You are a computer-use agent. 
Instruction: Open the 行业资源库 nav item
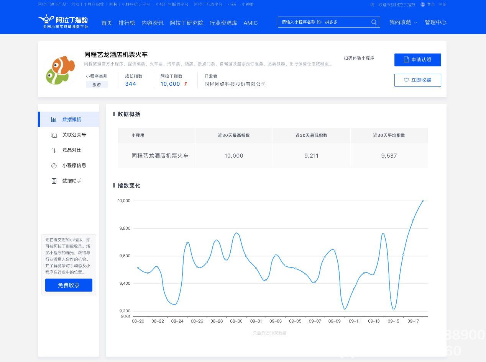pyautogui.click(x=223, y=23)
